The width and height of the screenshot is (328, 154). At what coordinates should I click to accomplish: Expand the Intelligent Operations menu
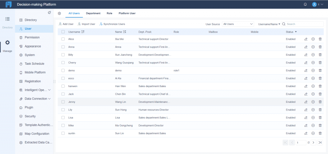point(49,90)
